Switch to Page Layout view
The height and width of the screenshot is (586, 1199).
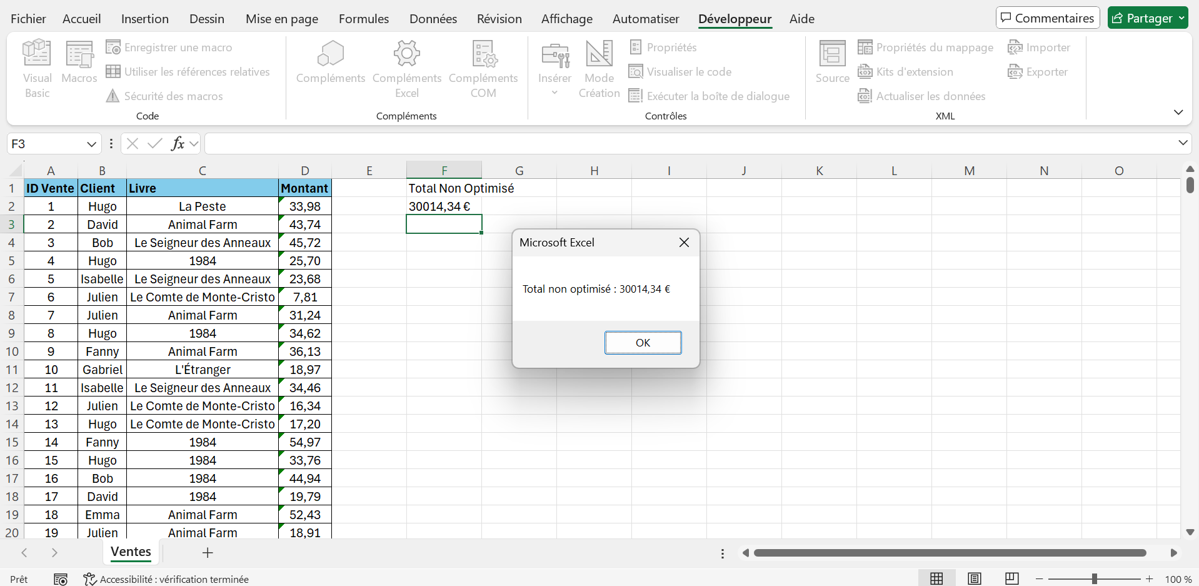point(975,579)
